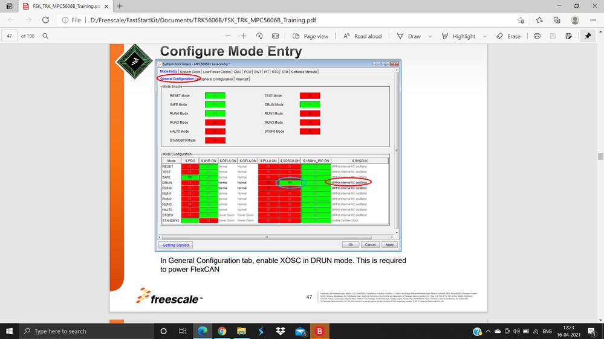Toggle the SAFE Mode switch
Screen dimensions: 604x339
215,104
